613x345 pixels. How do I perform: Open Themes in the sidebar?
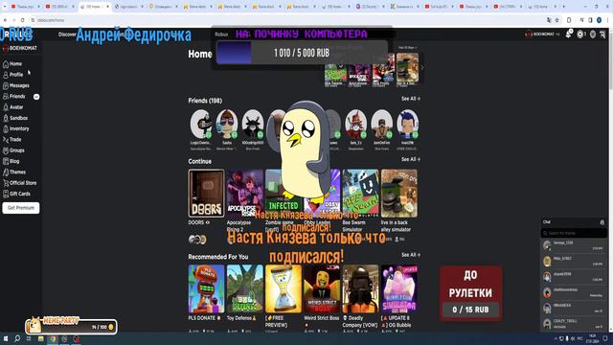14,172
